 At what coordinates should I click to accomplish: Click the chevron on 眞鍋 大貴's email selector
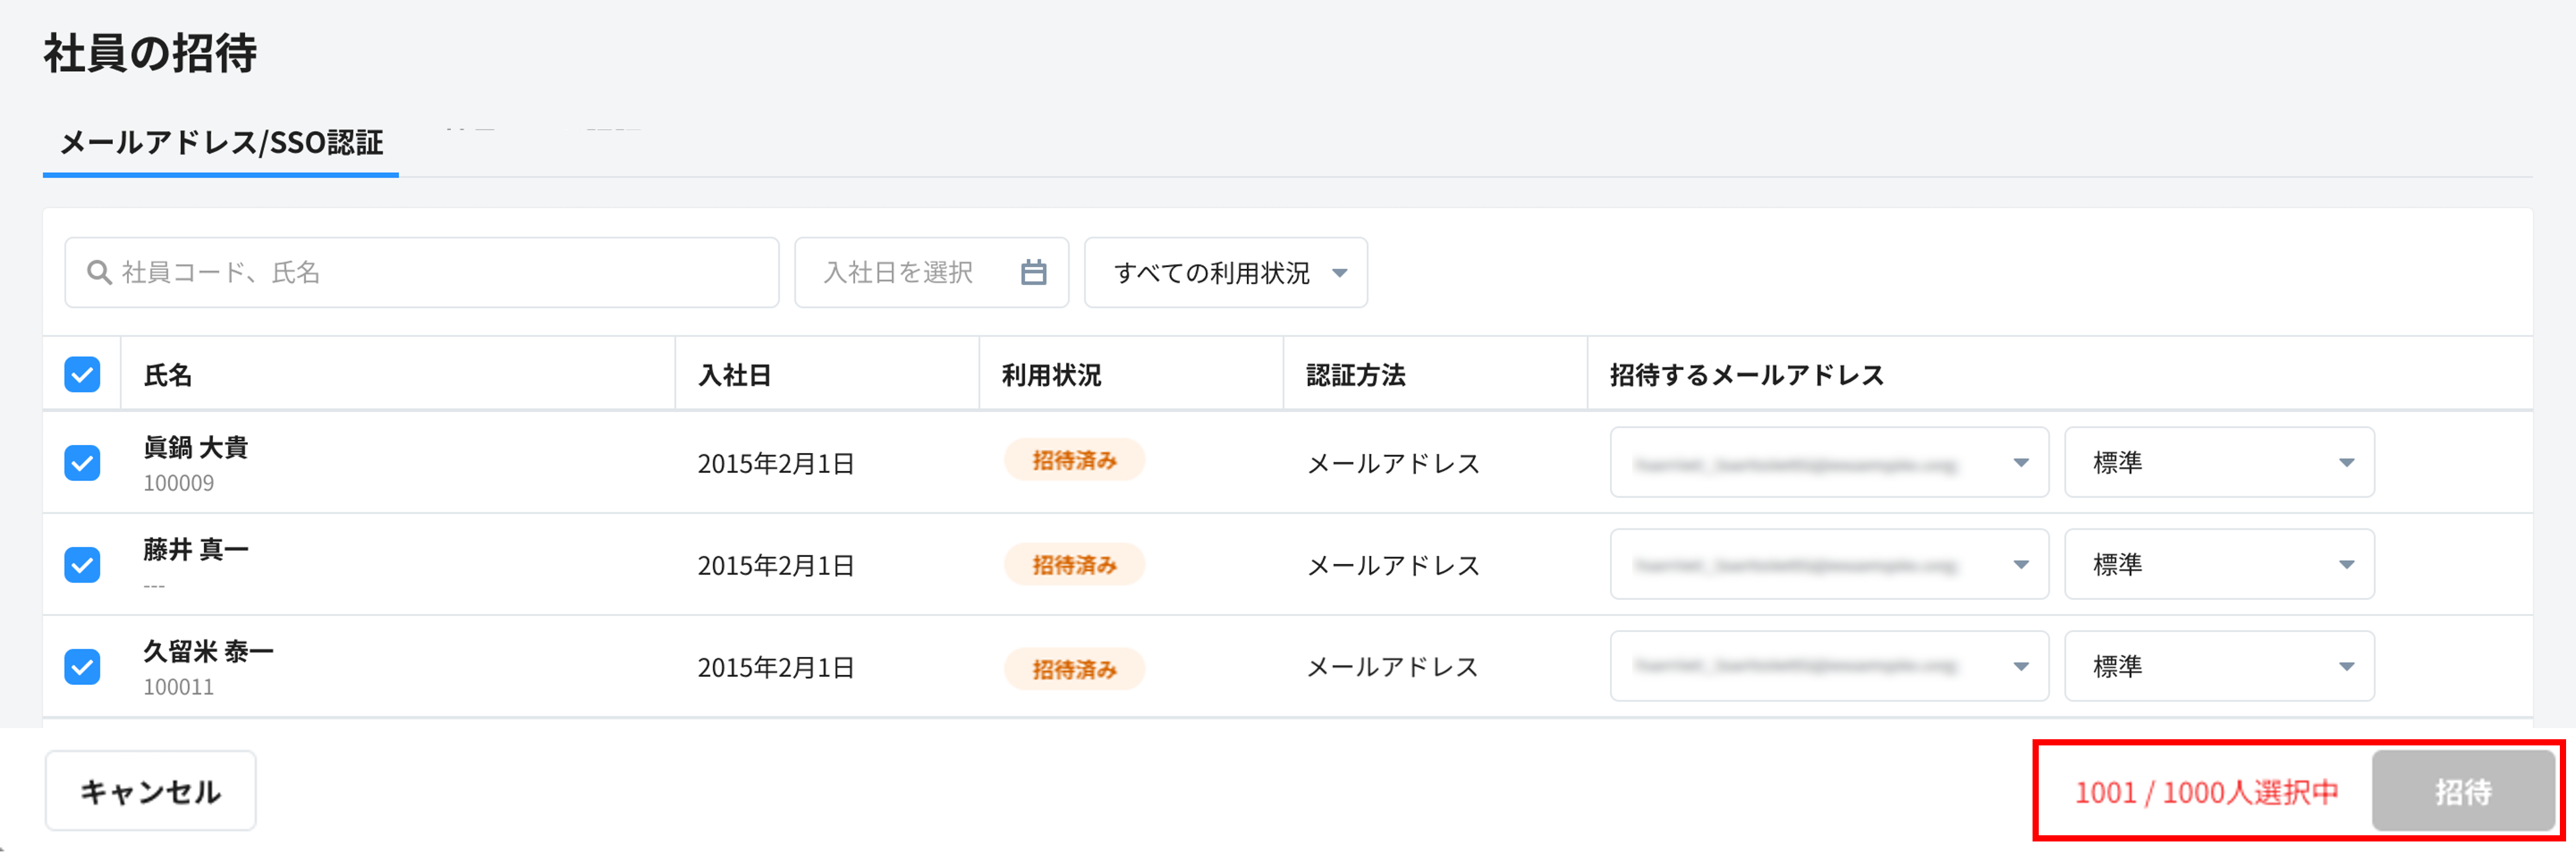point(2022,462)
